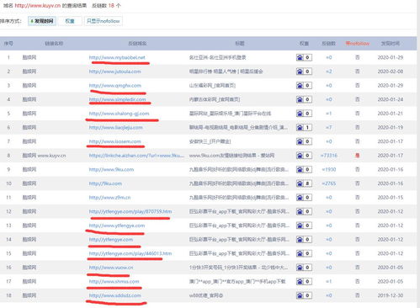Image resolution: width=420 pixels, height=308 pixels.
Task: Click the +73316 backlink count in row 8
Action: [329, 156]
